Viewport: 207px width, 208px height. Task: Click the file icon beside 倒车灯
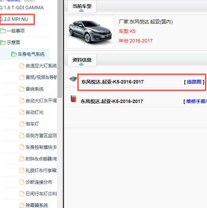22,124
